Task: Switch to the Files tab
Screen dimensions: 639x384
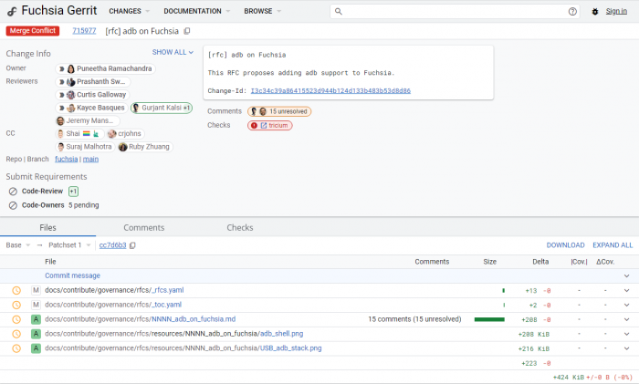Action: pyautogui.click(x=47, y=228)
